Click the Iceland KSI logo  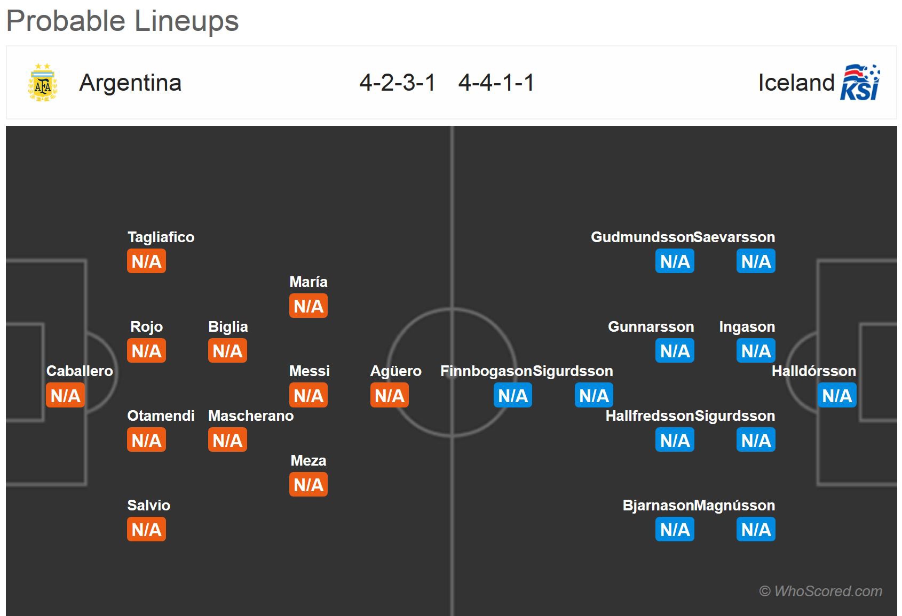(859, 83)
